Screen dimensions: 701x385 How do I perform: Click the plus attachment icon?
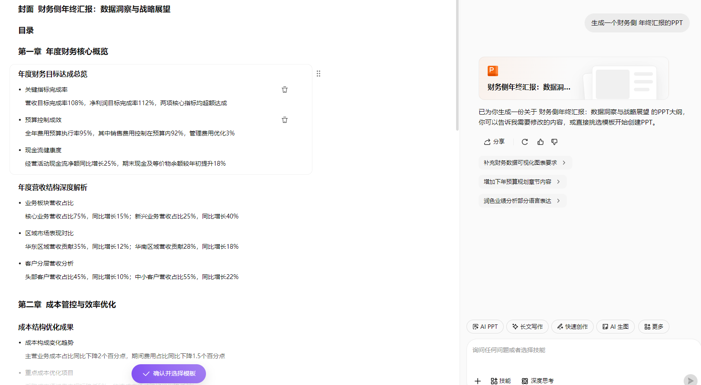tap(478, 381)
